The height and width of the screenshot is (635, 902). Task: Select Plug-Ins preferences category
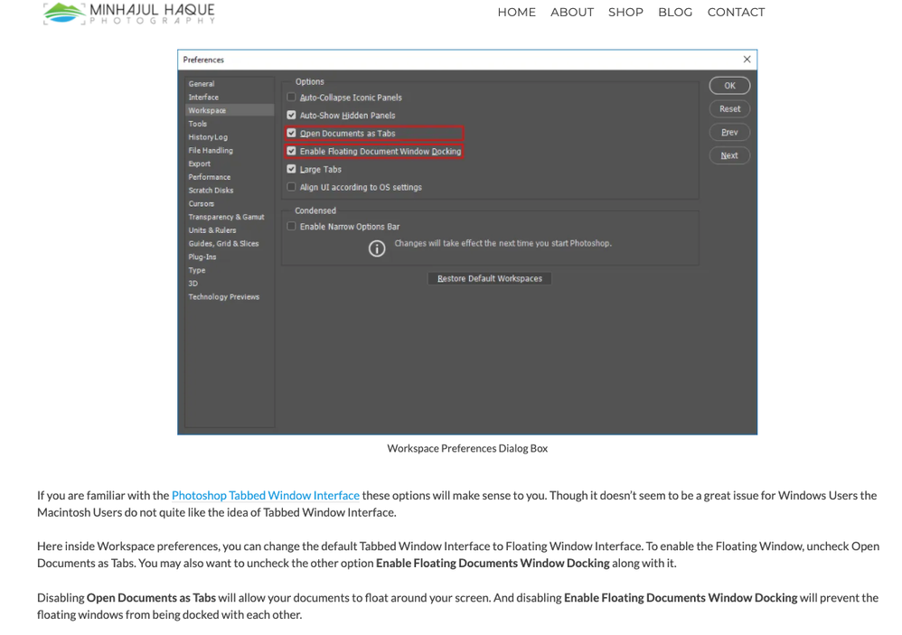tap(202, 257)
